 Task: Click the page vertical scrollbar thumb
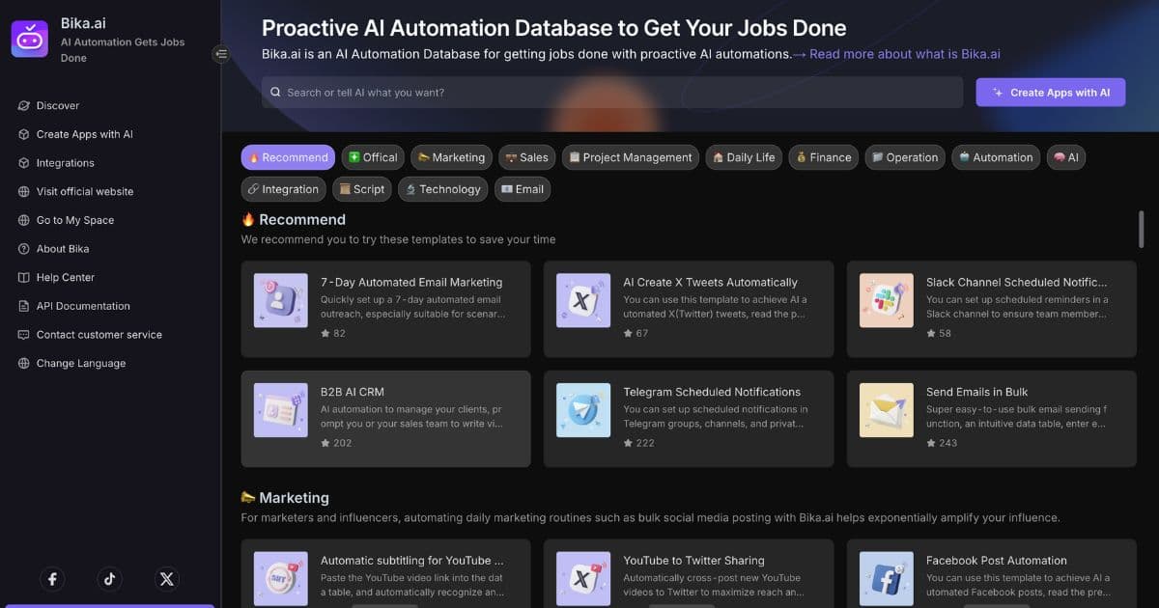coord(1142,229)
